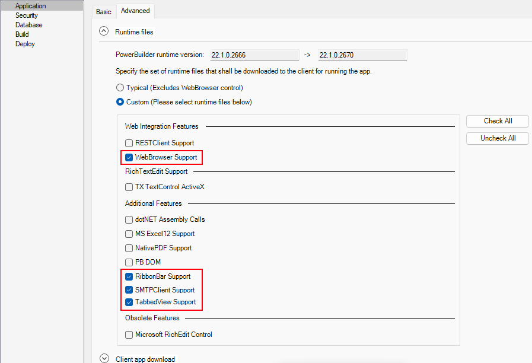Select Typical (Excludes WebBrowser control) option
The width and height of the screenshot is (532, 363).
coord(120,88)
